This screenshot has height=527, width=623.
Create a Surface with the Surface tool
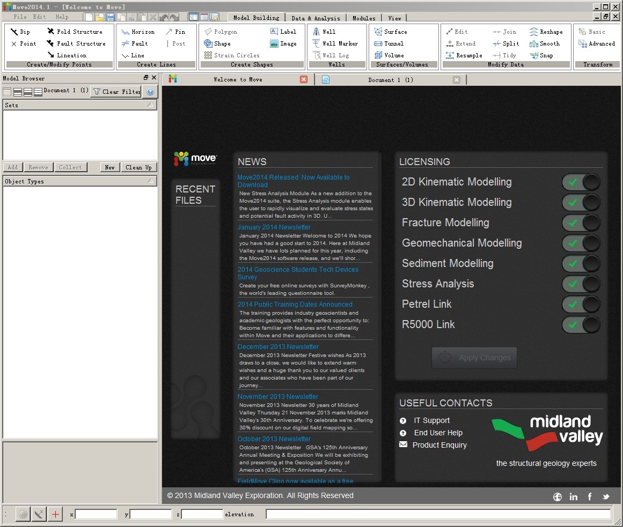point(391,32)
